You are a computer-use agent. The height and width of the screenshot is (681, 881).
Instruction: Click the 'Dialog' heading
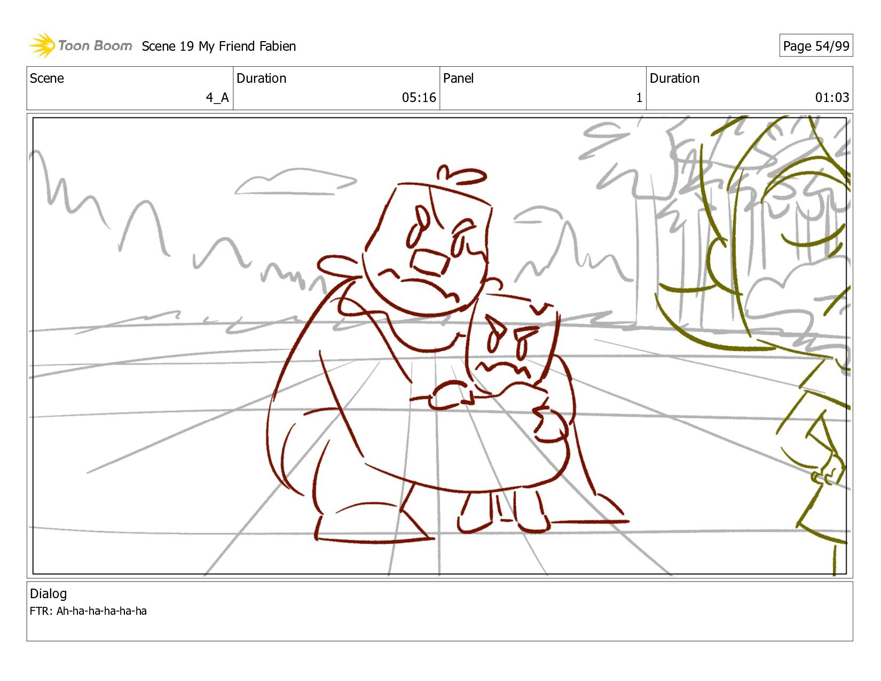coord(49,594)
